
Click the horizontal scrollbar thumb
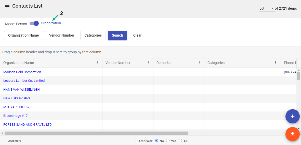pos(96,133)
